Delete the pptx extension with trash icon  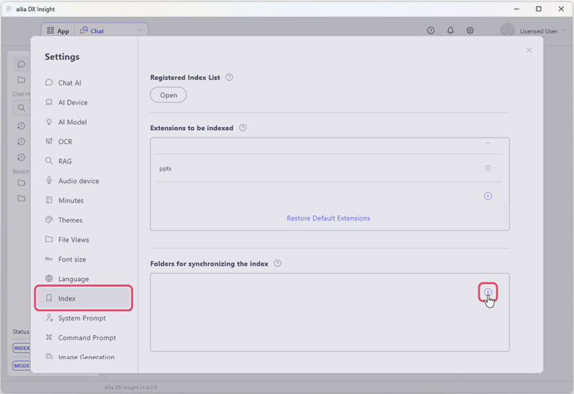[x=488, y=168]
